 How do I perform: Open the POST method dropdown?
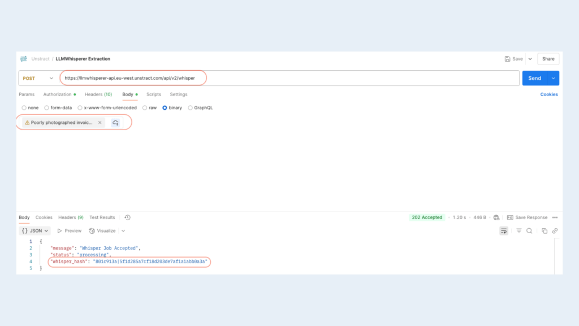pyautogui.click(x=38, y=78)
